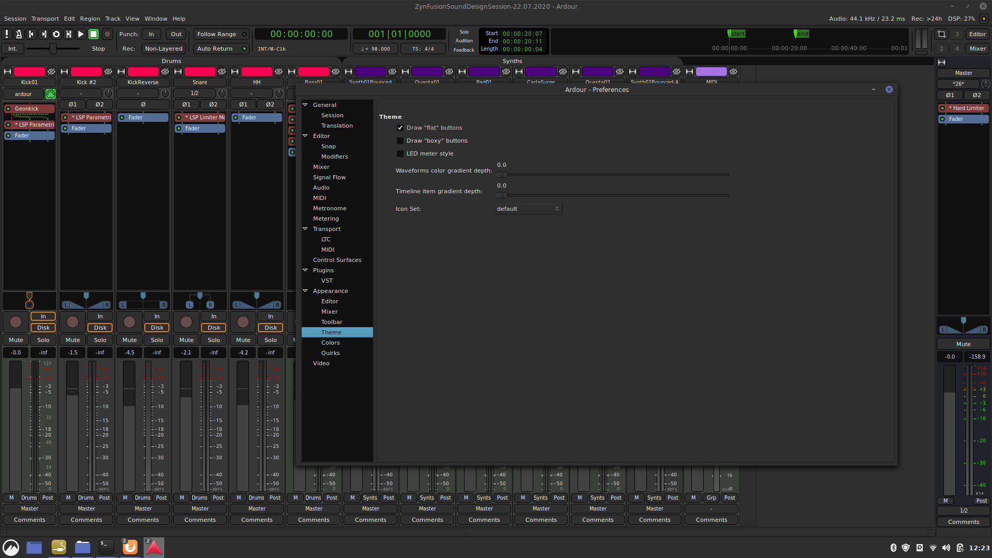Collapse the Appearance tree section

pos(305,291)
